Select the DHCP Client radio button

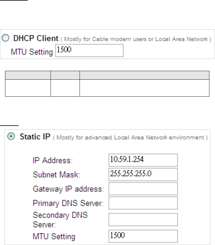(6, 39)
